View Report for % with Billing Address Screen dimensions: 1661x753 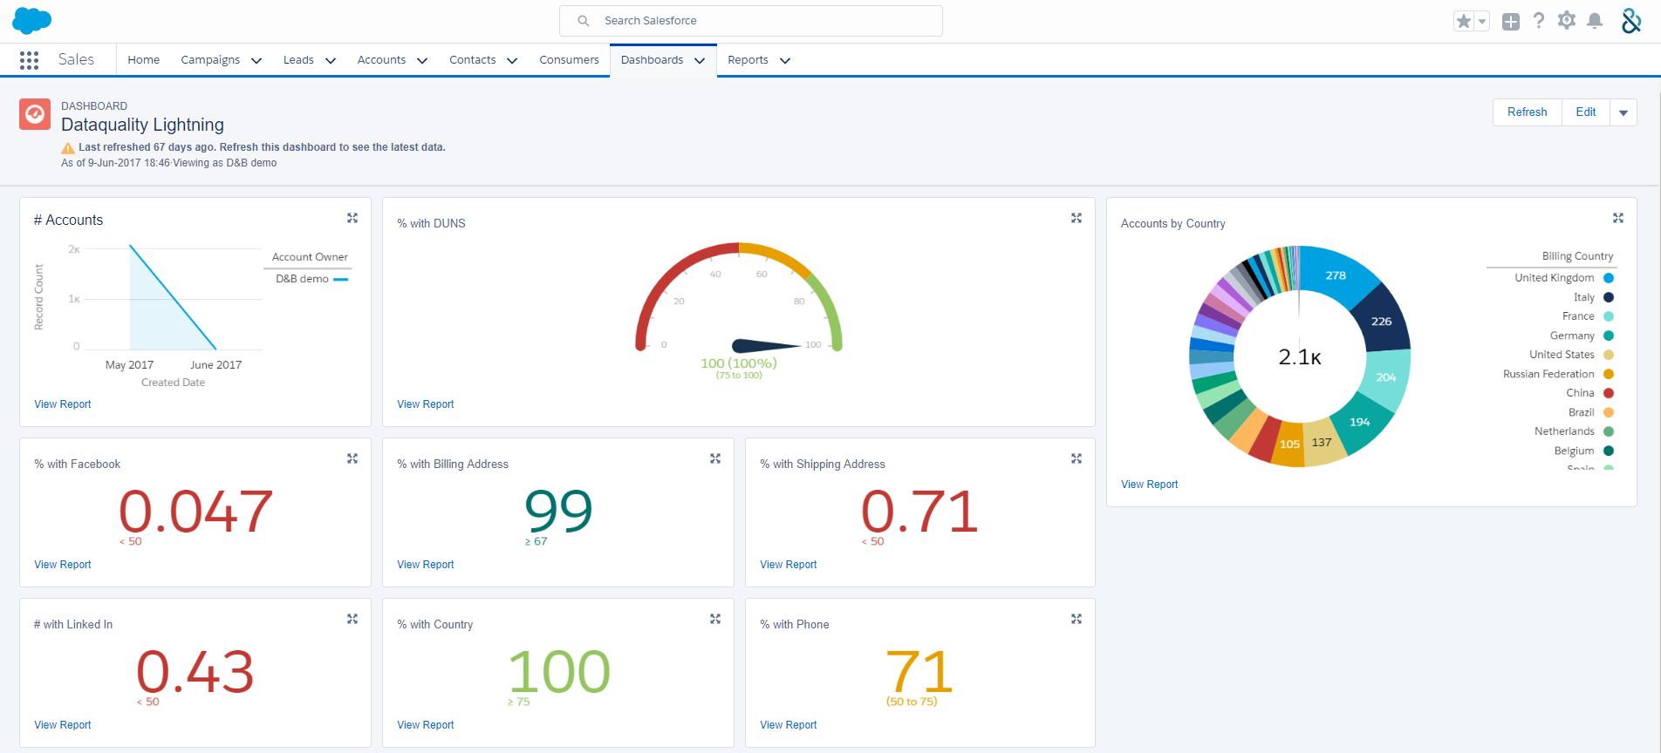coord(426,565)
